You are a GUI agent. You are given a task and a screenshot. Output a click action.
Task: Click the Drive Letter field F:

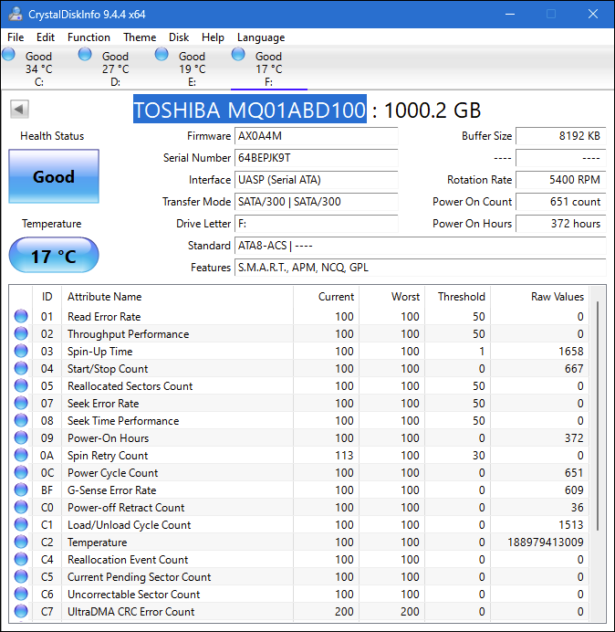(316, 224)
